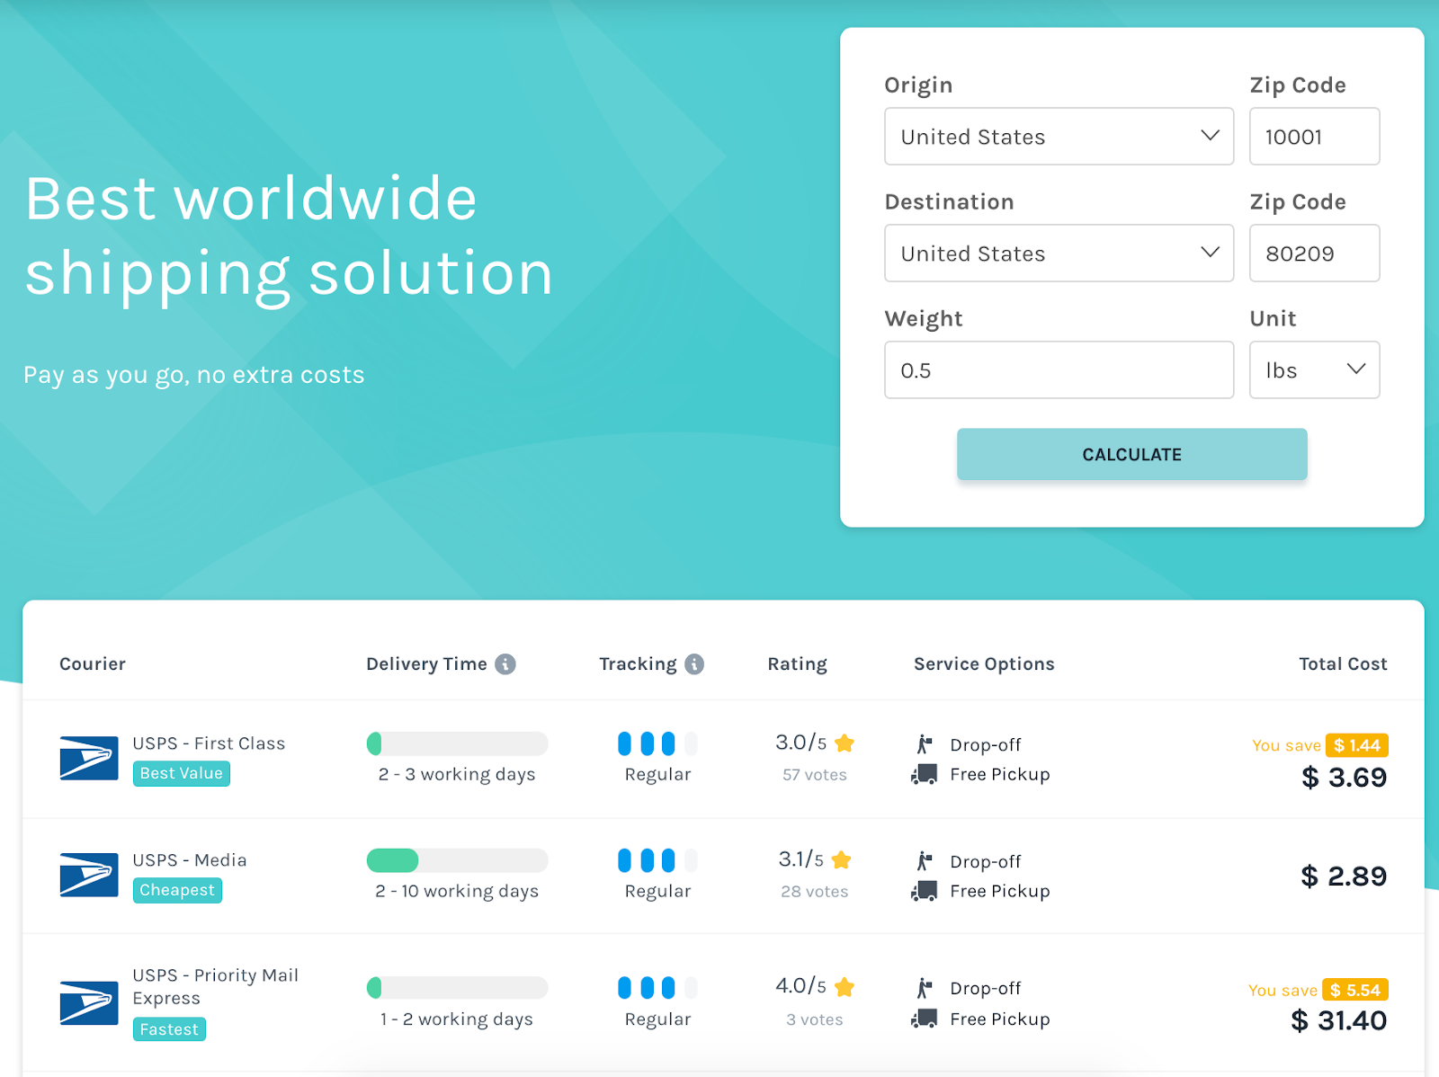Click the 1 - 2 working days text
The width and height of the screenshot is (1439, 1077).
pyautogui.click(x=457, y=1019)
